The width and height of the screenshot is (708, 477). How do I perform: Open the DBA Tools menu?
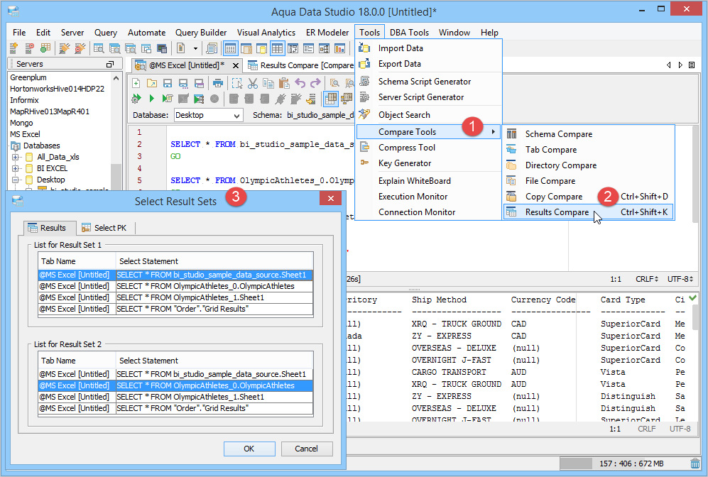point(409,33)
